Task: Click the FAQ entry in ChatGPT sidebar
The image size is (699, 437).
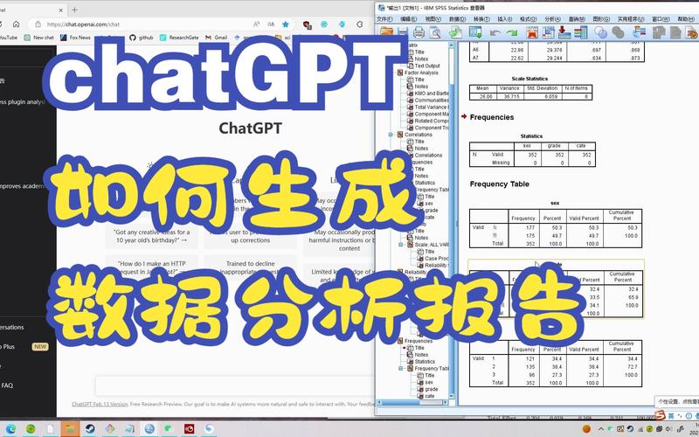Action: click(7, 385)
